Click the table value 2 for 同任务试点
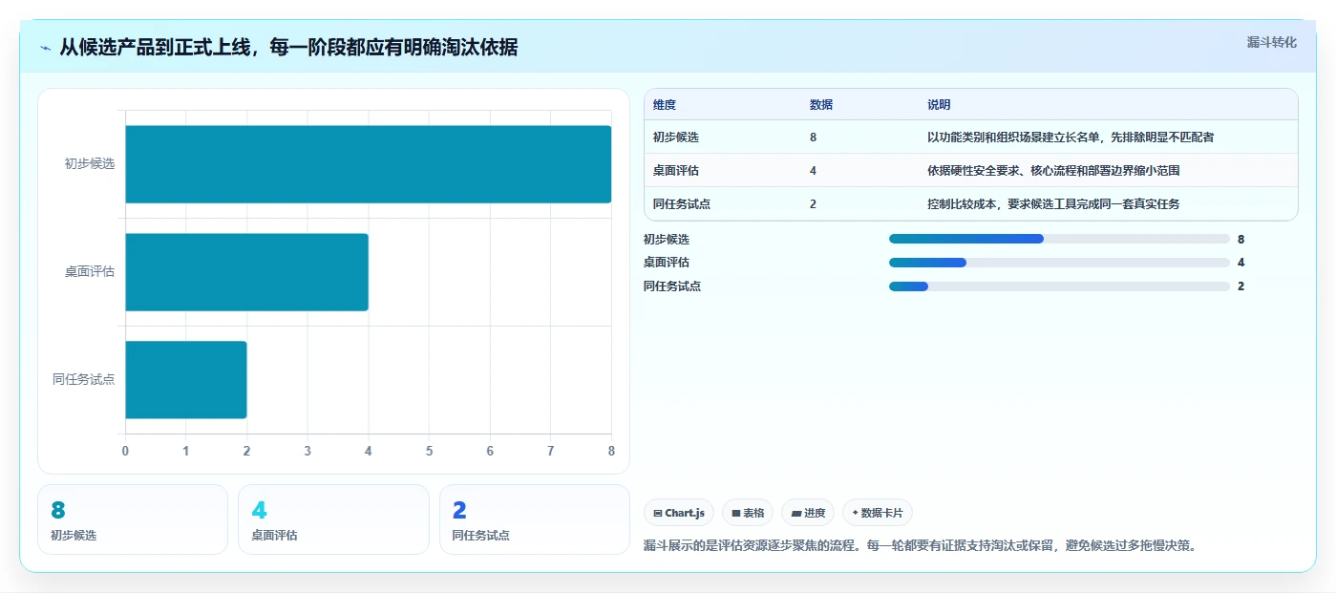 [x=813, y=204]
